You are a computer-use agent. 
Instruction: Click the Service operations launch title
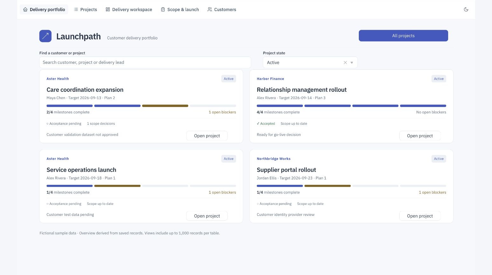click(81, 170)
